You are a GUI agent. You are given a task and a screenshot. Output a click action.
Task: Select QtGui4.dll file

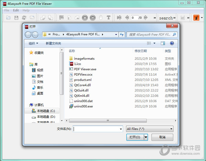[81, 90]
